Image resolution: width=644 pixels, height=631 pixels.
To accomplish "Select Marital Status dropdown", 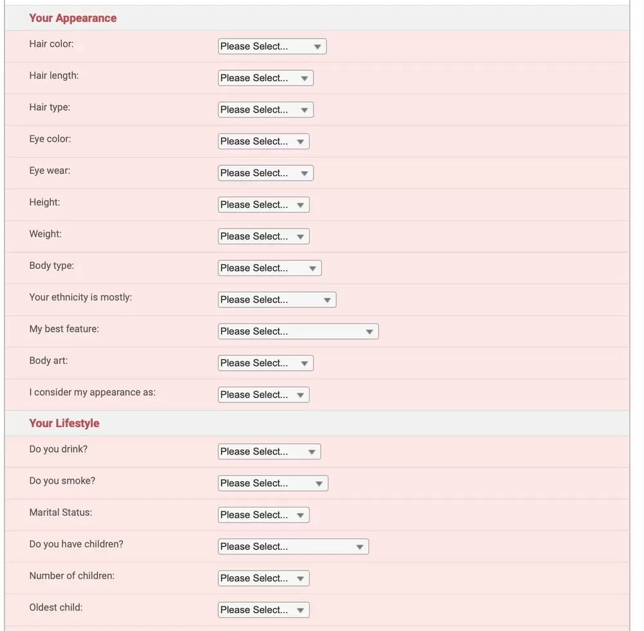I will coord(263,515).
